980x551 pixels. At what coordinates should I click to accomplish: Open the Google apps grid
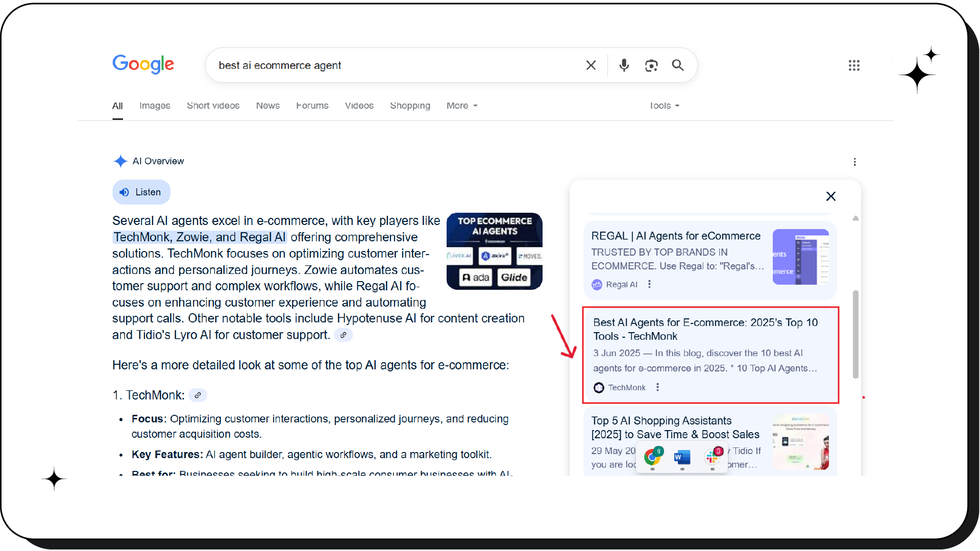point(854,65)
